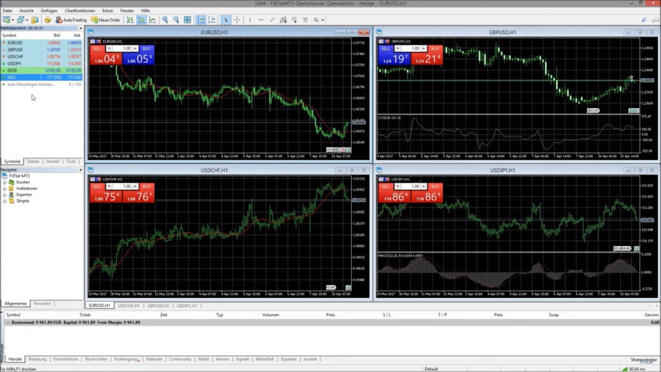
Task: Expand the Konten tree node
Action: (x=5, y=182)
